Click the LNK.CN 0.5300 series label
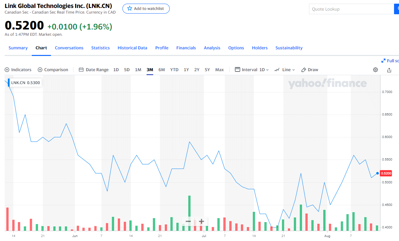The image size is (399, 241). click(25, 83)
